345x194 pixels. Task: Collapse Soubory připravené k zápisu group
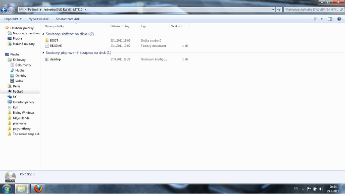pyautogui.click(x=43, y=53)
